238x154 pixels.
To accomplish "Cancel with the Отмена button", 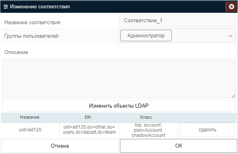I will 60,146.
